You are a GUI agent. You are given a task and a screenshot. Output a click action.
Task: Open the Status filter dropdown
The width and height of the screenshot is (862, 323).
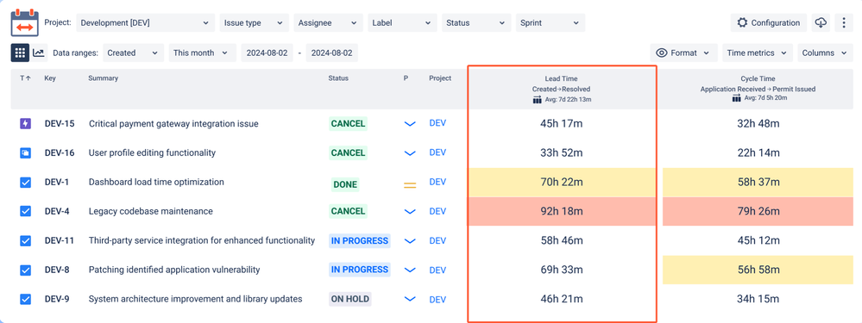point(476,23)
